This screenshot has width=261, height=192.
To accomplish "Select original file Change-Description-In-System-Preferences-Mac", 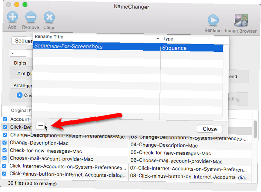I will click(67, 136).
